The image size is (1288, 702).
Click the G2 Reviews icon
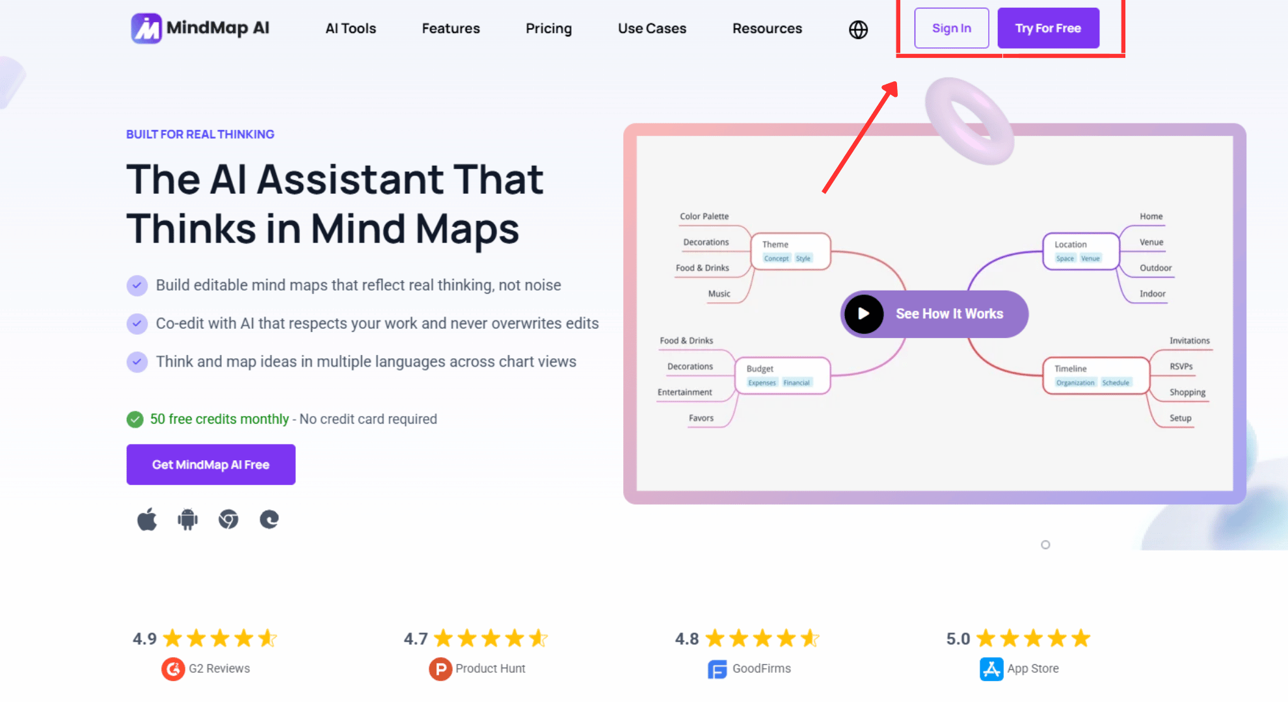tap(172, 669)
